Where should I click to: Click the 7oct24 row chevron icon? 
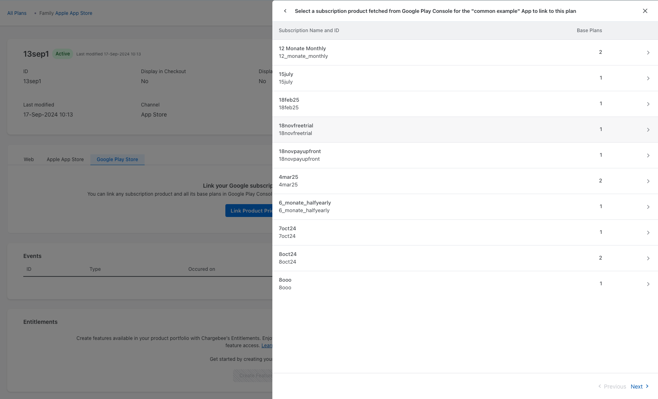click(x=648, y=233)
